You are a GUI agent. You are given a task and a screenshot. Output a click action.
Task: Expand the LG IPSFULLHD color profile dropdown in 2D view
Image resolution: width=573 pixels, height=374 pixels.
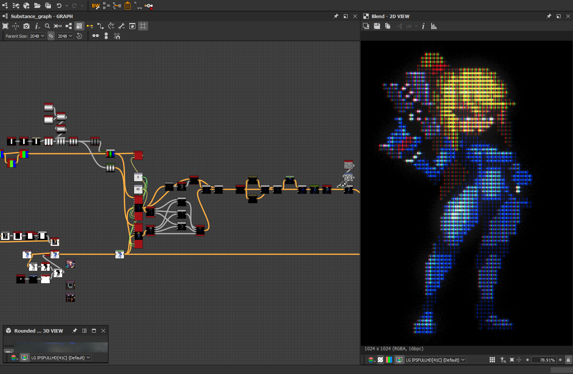coord(435,360)
